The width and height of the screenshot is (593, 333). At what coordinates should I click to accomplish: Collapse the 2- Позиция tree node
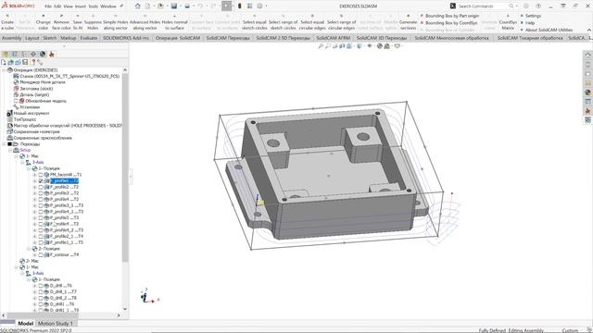pos(29,249)
